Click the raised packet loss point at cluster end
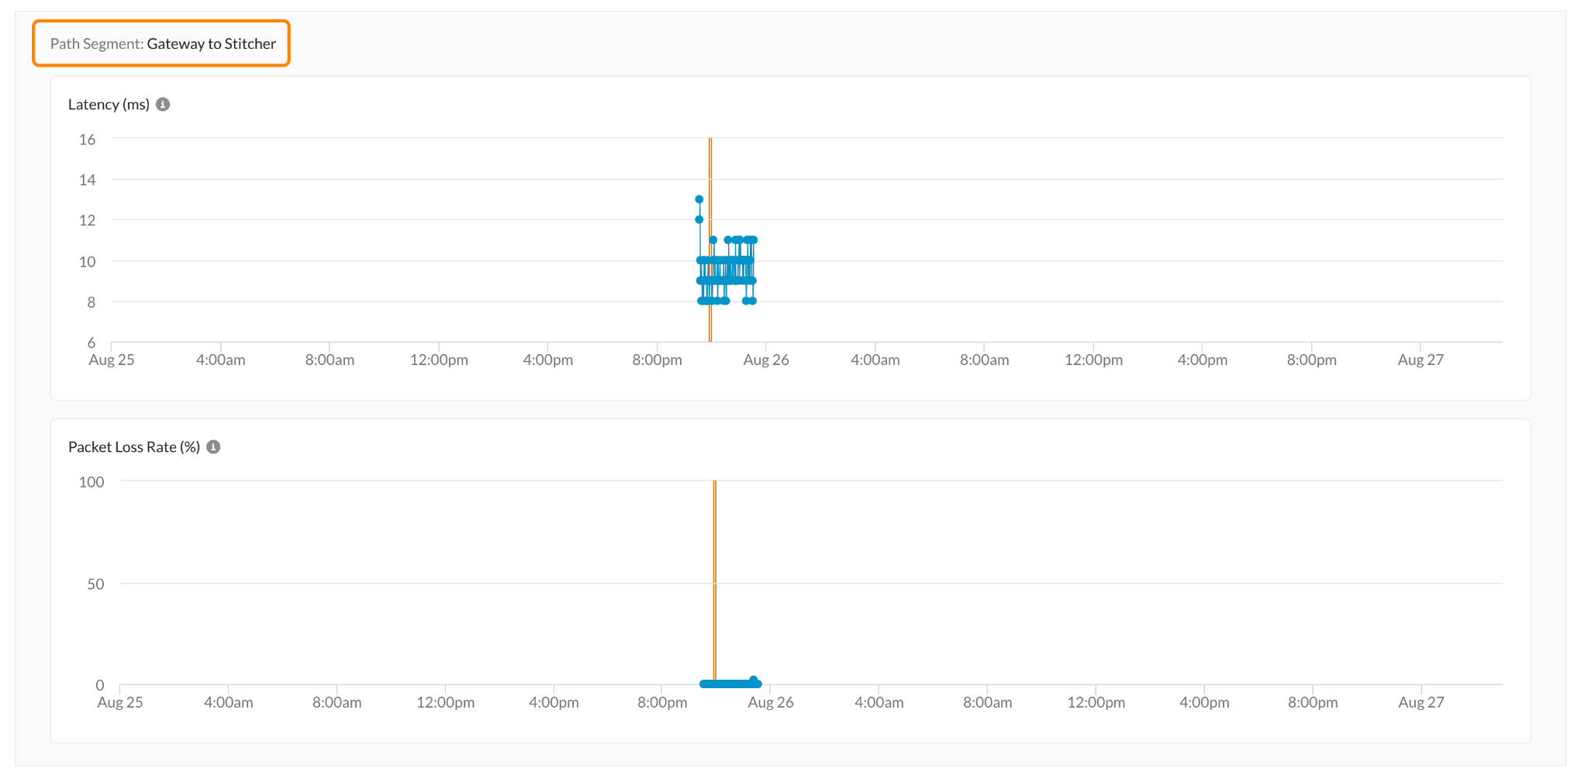Image resolution: width=1588 pixels, height=782 pixels. tap(754, 680)
